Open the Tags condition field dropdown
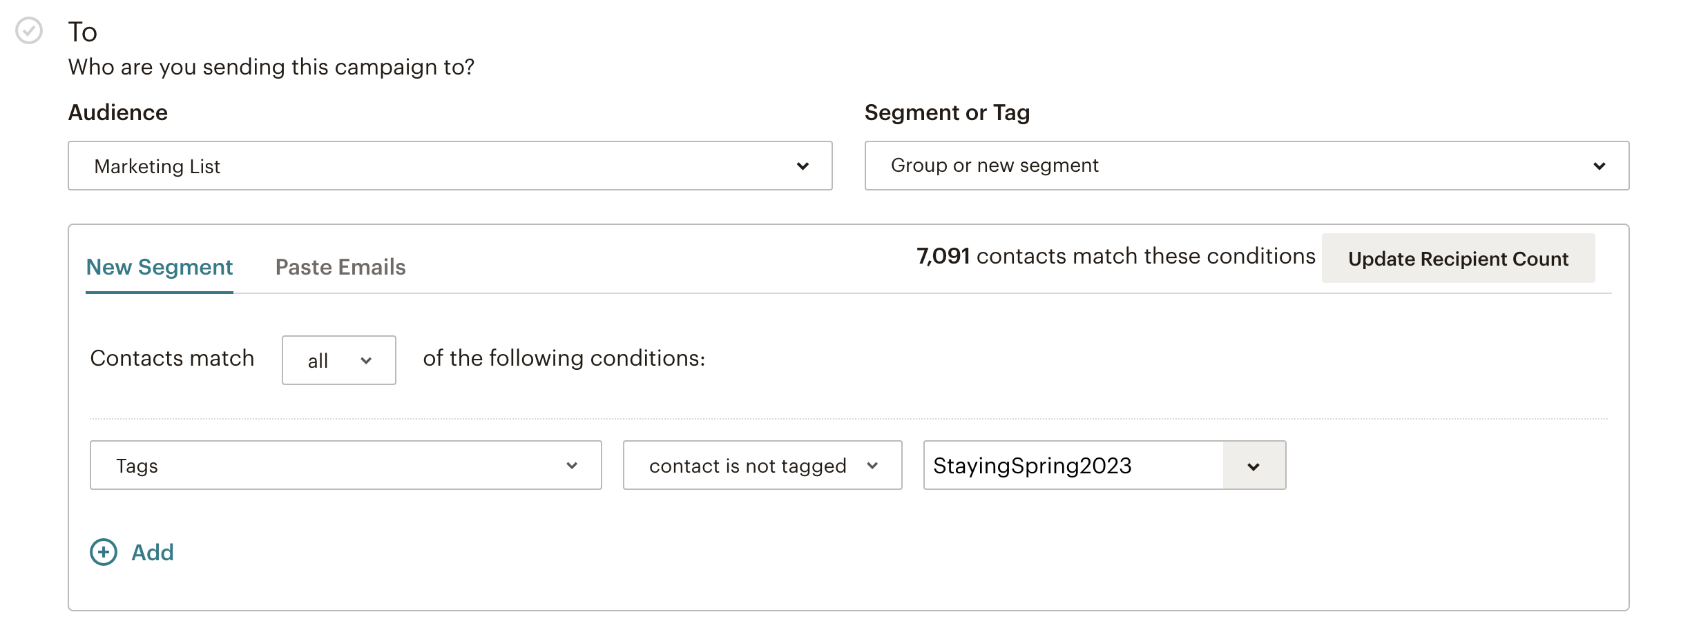This screenshot has height=621, width=1681. point(346,465)
